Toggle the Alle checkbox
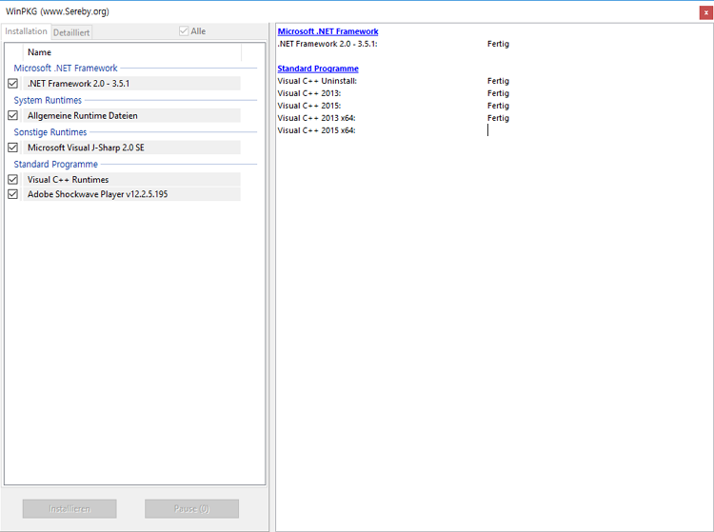 pyautogui.click(x=184, y=31)
